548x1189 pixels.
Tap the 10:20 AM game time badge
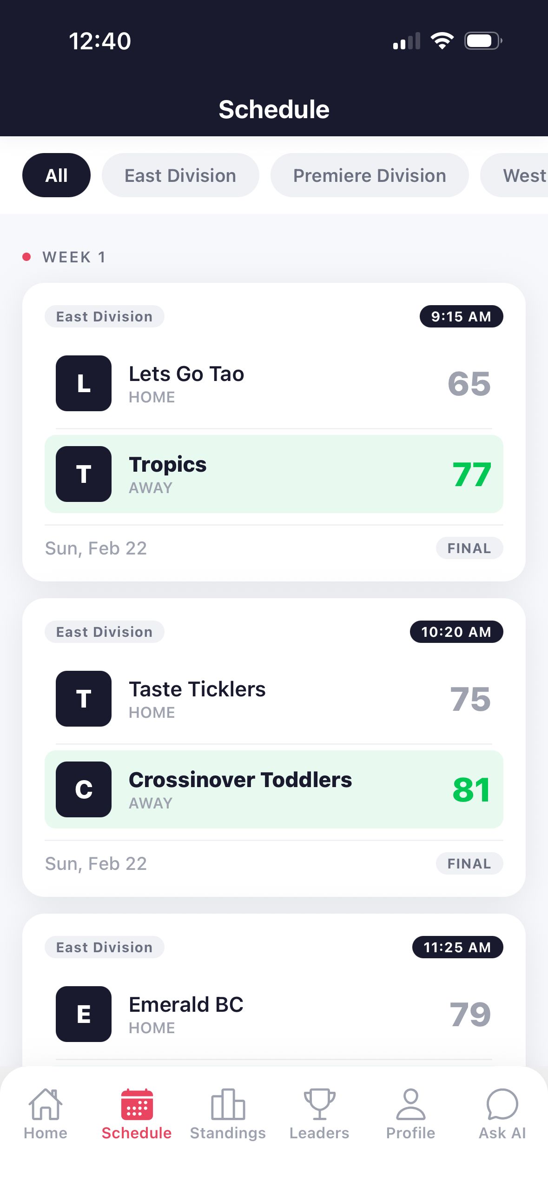[456, 632]
